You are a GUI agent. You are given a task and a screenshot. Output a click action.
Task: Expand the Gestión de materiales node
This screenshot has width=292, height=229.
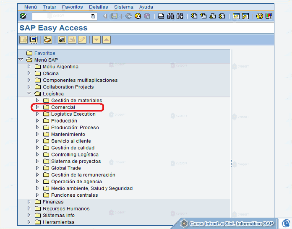(x=37, y=100)
